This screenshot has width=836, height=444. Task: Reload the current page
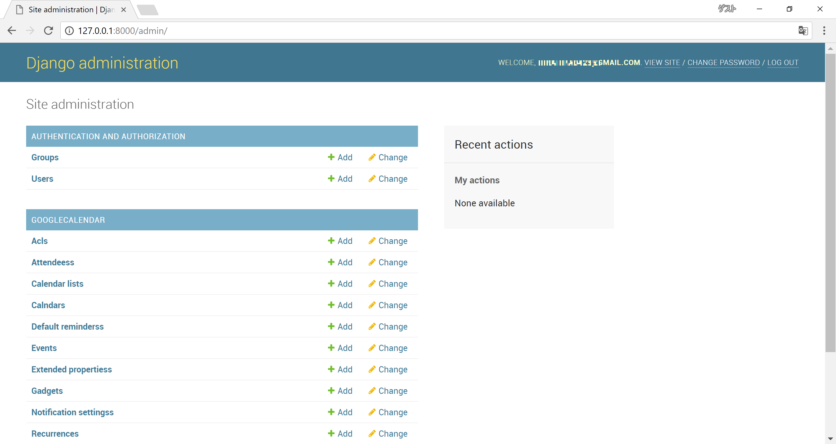point(48,31)
